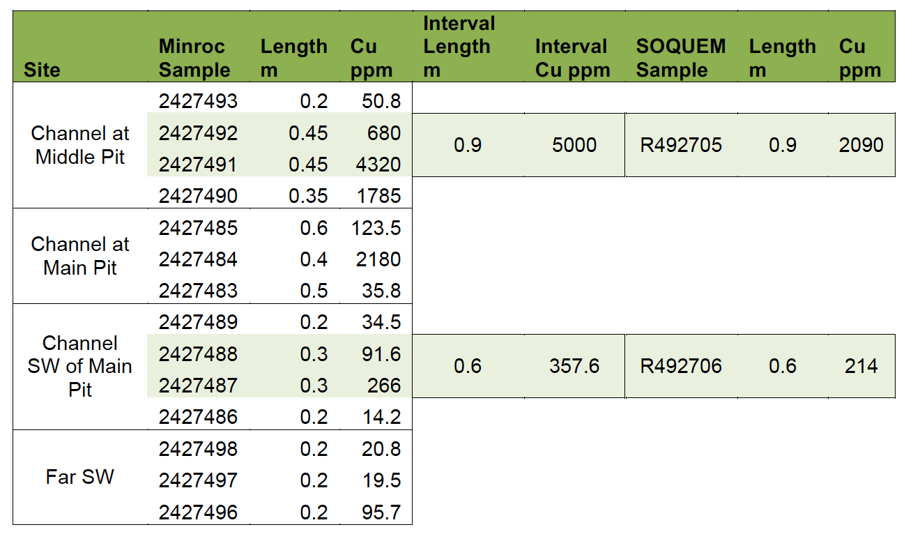Click the interval Cu value 357.6
913x541 pixels.
click(x=574, y=366)
